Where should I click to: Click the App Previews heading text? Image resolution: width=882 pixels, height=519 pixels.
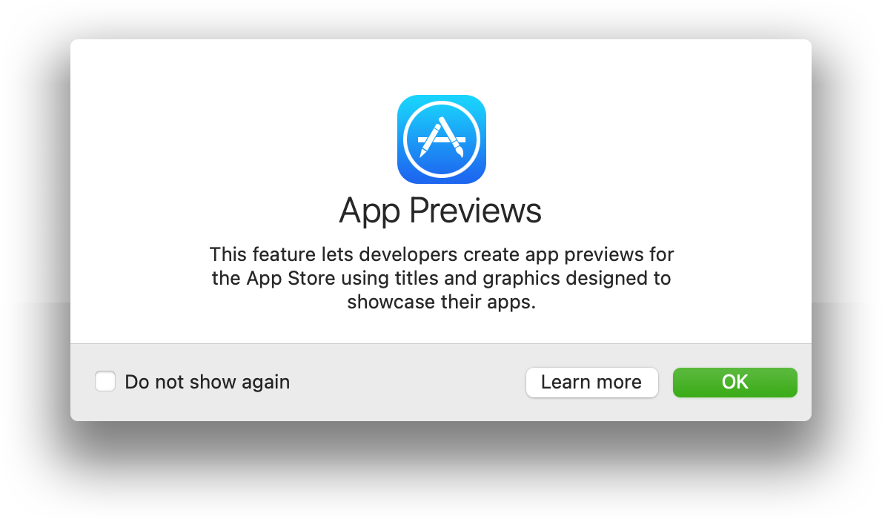tap(440, 211)
